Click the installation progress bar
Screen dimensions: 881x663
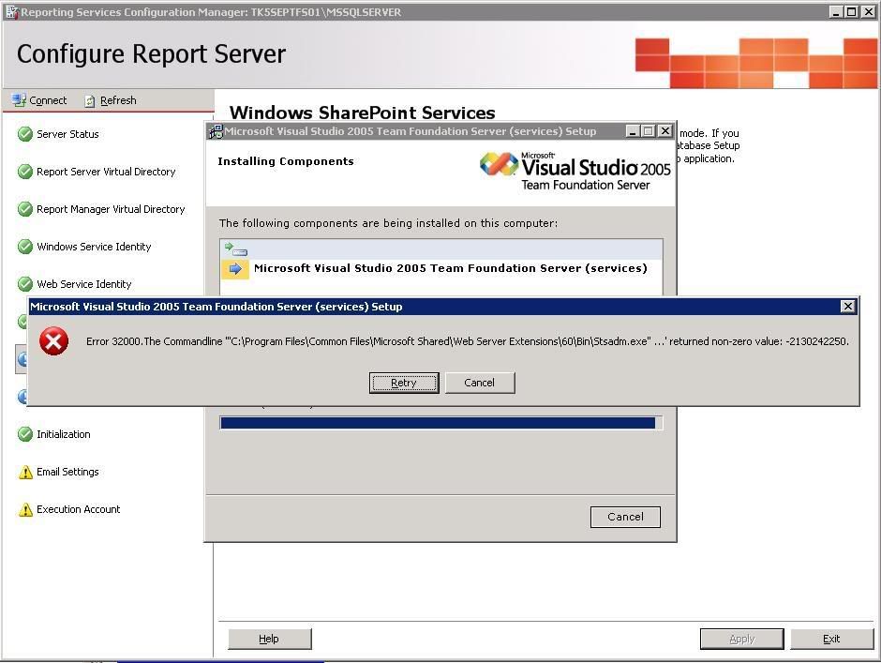440,423
